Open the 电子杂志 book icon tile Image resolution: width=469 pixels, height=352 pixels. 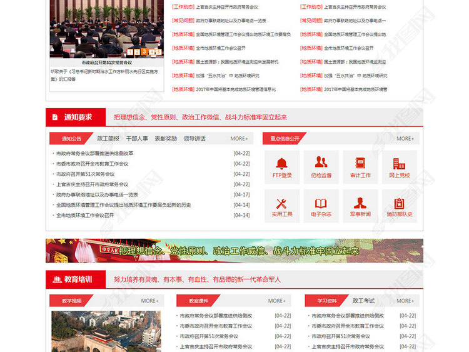click(321, 206)
